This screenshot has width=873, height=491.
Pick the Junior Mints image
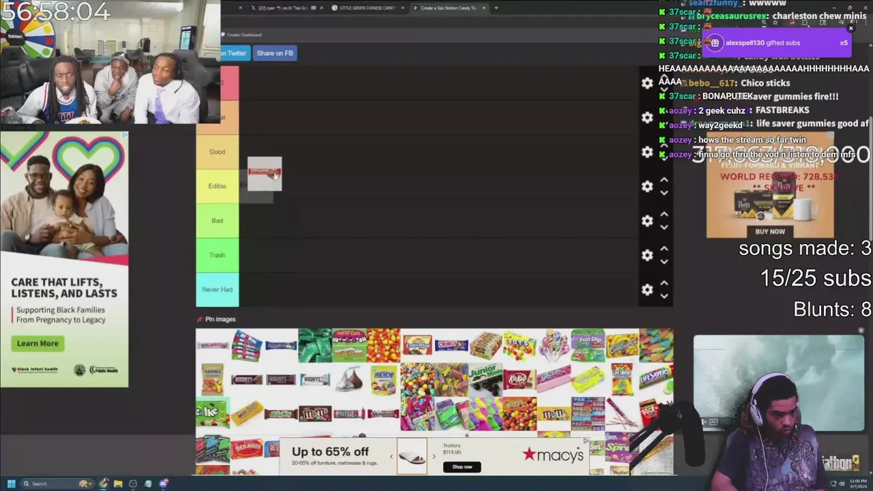coord(486,380)
